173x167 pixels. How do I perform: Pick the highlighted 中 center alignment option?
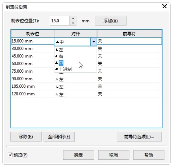[x=59, y=63]
